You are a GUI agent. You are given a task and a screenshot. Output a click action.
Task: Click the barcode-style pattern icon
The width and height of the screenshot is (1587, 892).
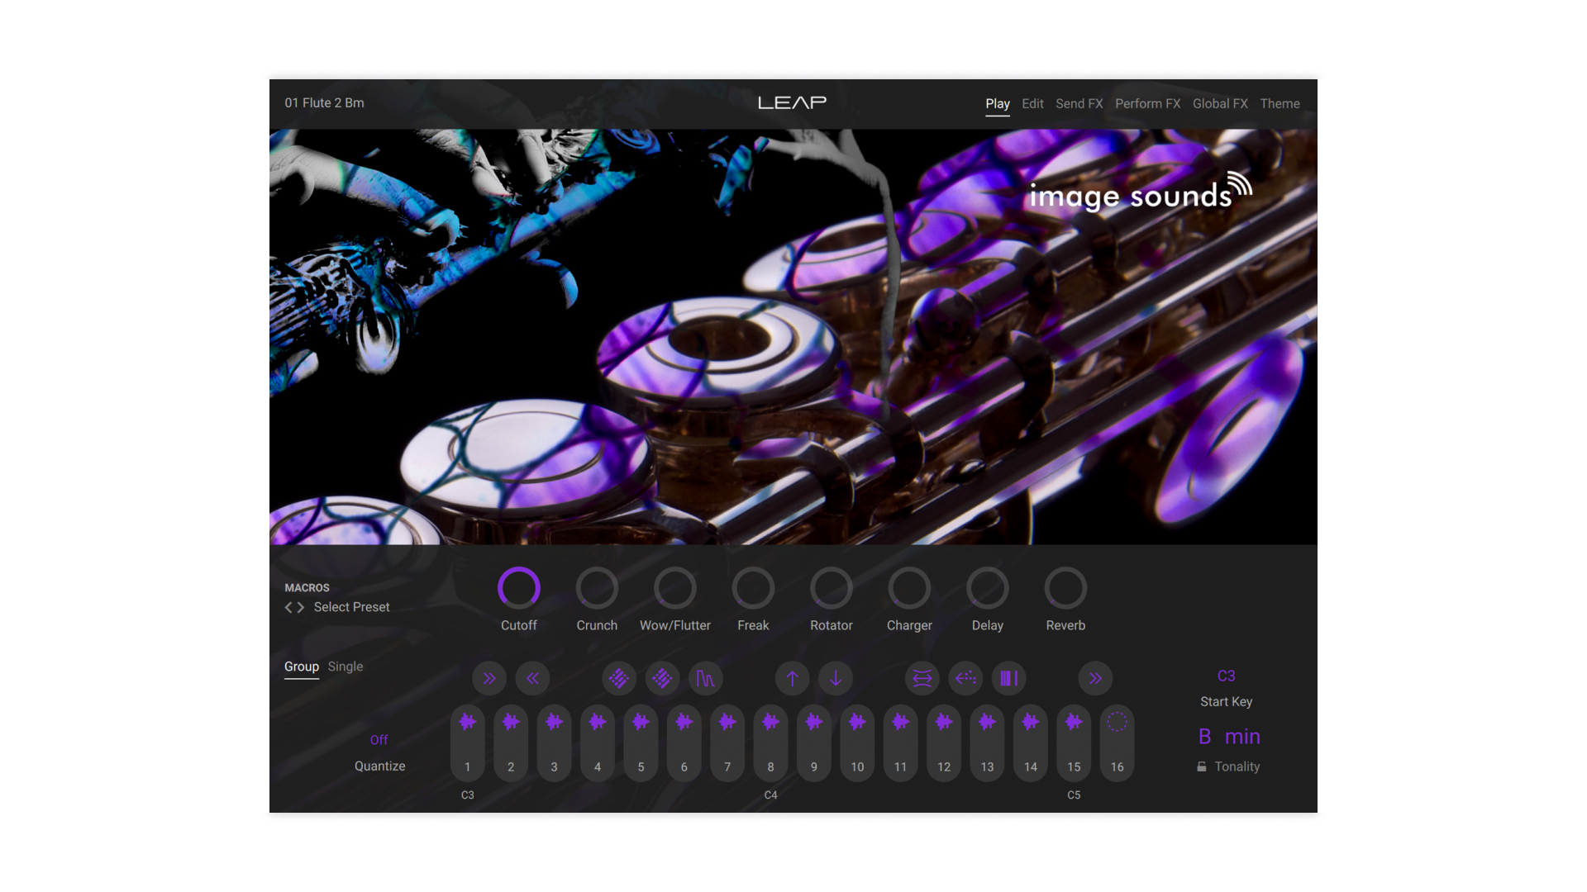1008,678
